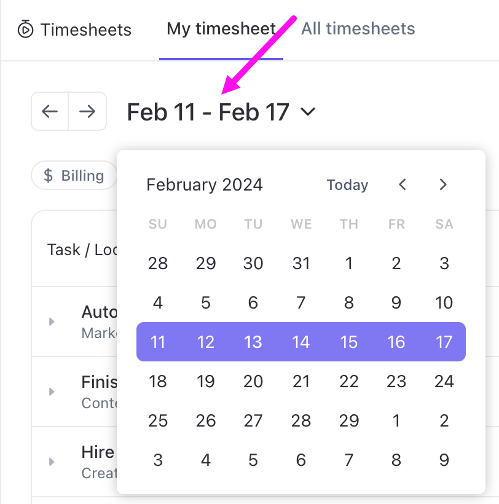499x504 pixels.
Task: Select January 30 in the calendar grid
Action: [x=253, y=264]
